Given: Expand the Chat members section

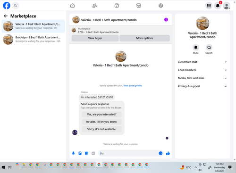Looking at the screenshot, I should [202, 70].
